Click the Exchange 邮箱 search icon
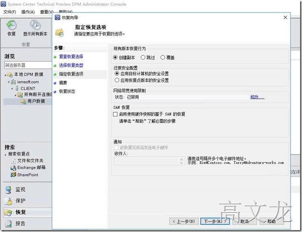The width and height of the screenshot is (302, 232). pyautogui.click(x=13, y=168)
